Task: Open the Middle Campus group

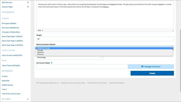Action: (x=7, y=85)
